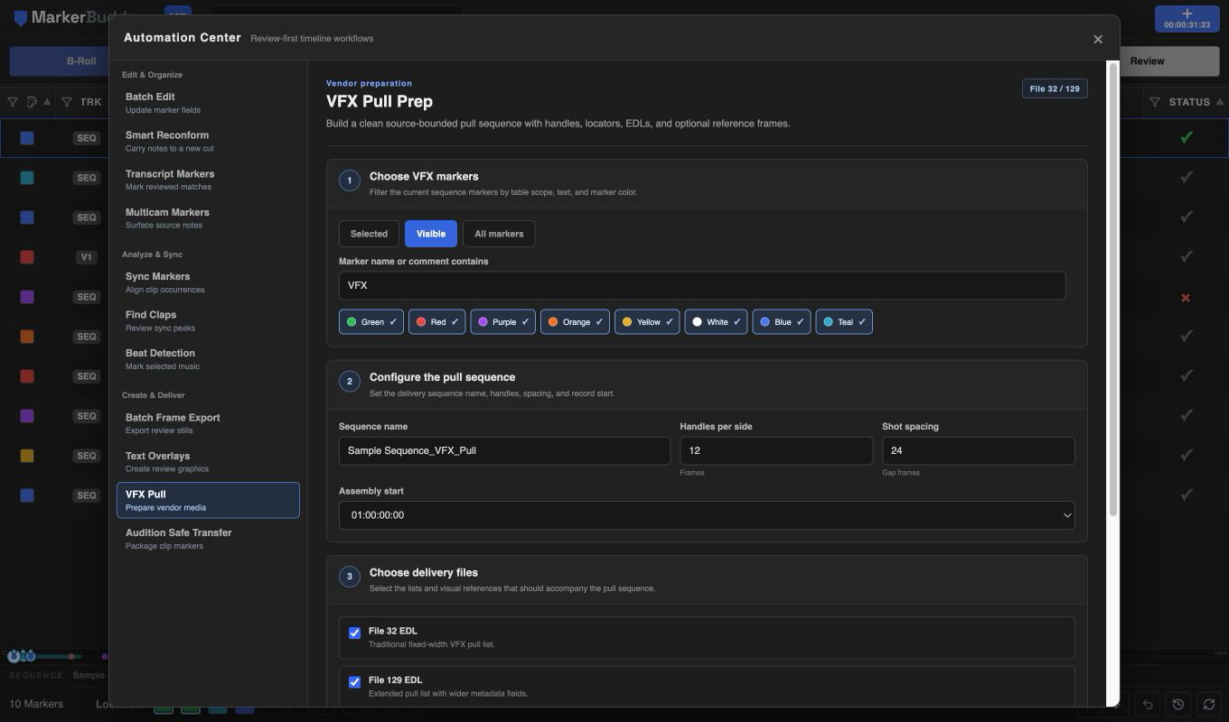Close the Automation Center dialog

[x=1098, y=39]
